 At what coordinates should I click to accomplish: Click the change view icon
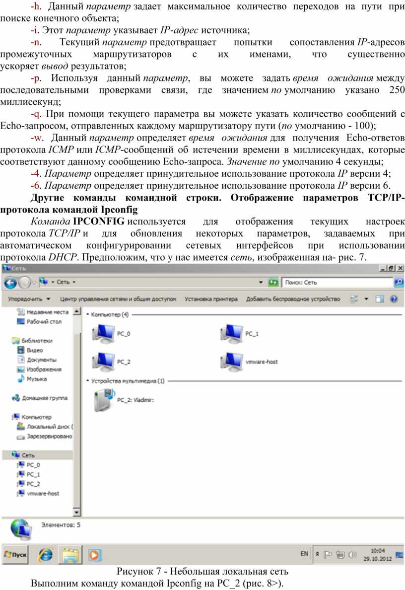354,299
